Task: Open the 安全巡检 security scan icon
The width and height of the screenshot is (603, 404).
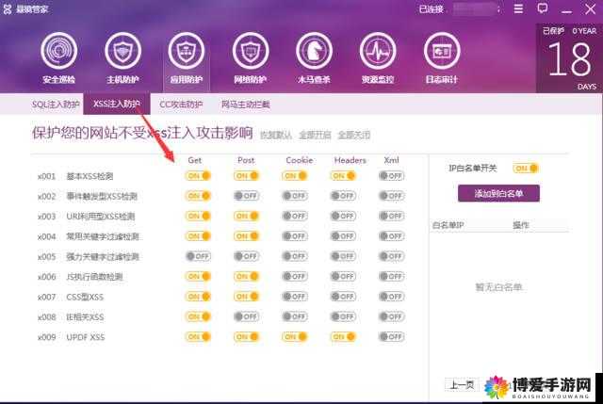Action: (58, 51)
